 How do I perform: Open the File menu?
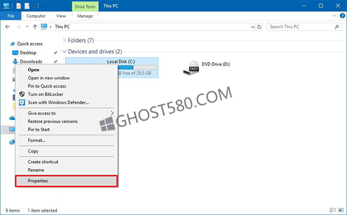pyautogui.click(x=11, y=16)
